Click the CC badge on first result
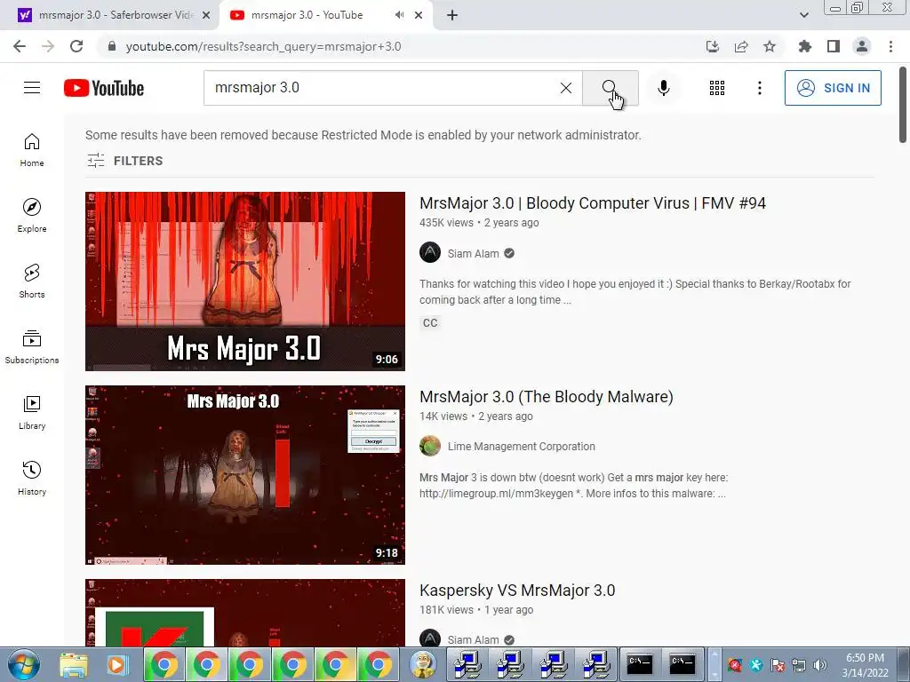 (430, 323)
